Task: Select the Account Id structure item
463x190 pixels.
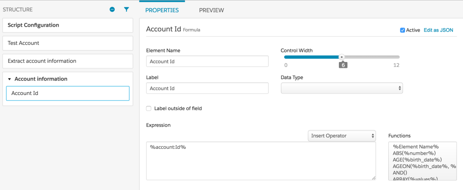Action: (x=68, y=93)
